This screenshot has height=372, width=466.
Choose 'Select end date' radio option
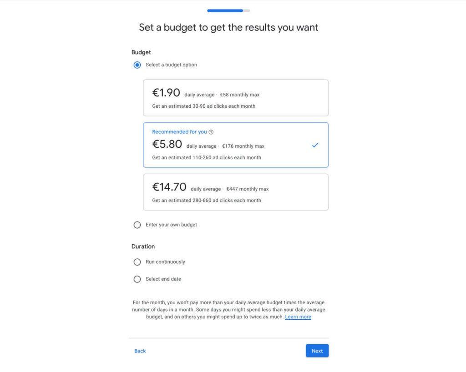(137, 279)
